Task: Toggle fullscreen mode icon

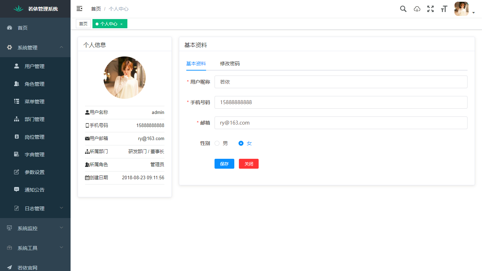Action: (430, 9)
